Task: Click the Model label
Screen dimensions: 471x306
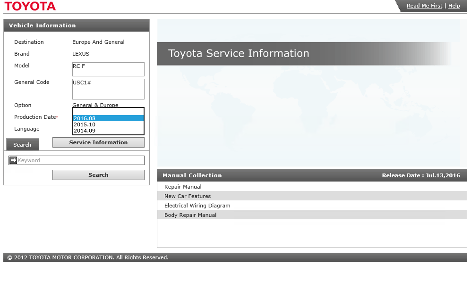Action: coord(22,66)
